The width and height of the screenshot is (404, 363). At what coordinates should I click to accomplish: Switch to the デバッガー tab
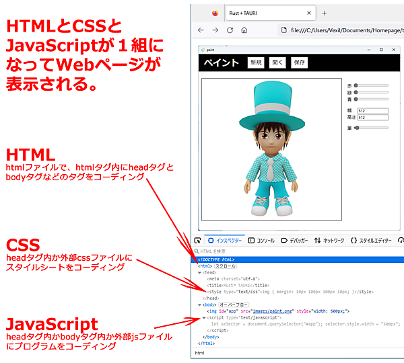click(x=294, y=241)
